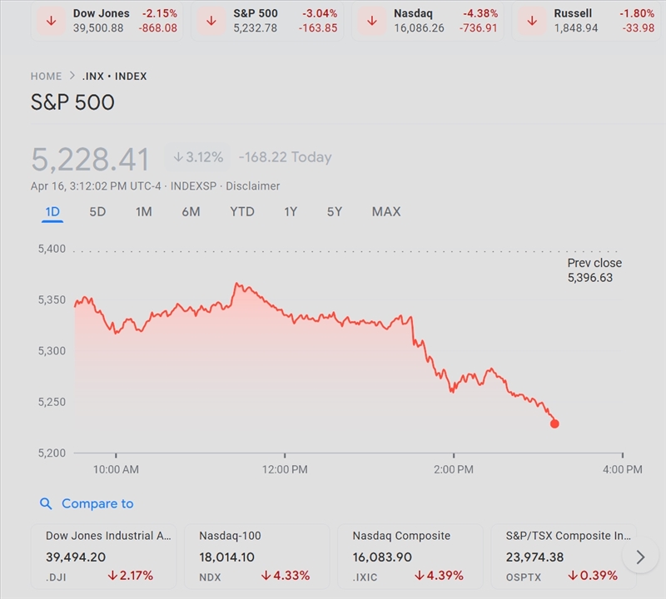Show the 1M chart range
The width and height of the screenshot is (666, 599).
pos(143,212)
